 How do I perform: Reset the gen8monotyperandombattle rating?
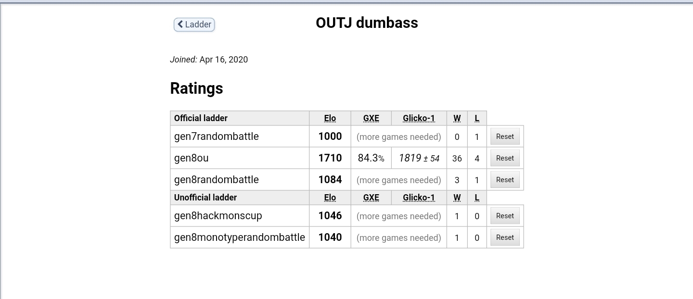click(x=505, y=237)
